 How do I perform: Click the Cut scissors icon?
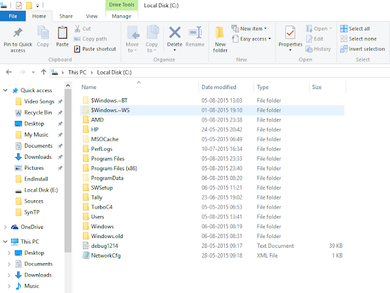pyautogui.click(x=77, y=29)
